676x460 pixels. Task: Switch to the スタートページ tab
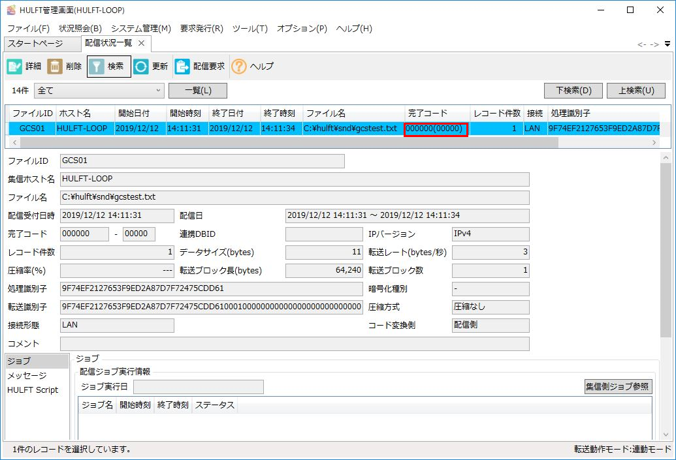click(42, 44)
